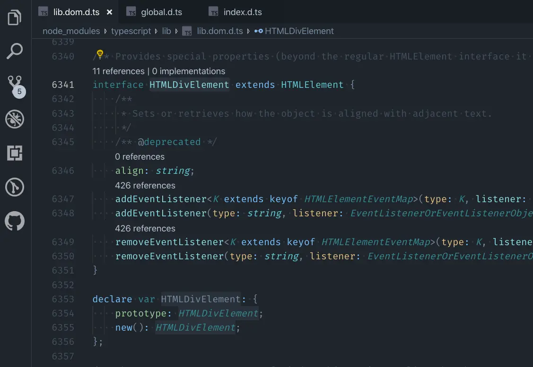Close the lib.dom.d.ts tab
533x367 pixels.
click(x=109, y=12)
